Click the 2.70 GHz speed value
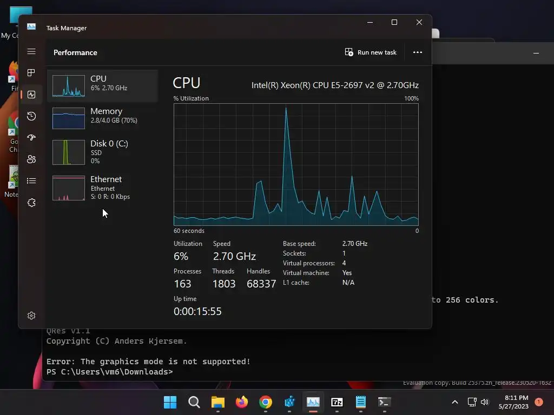Viewport: 554px width, 415px height. tap(234, 256)
